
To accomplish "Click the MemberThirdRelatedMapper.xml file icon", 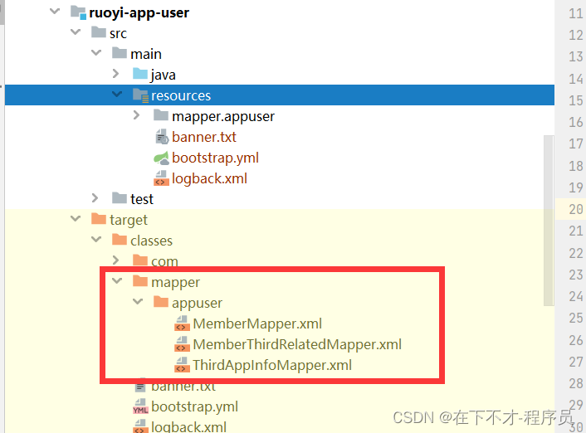I will [x=182, y=344].
